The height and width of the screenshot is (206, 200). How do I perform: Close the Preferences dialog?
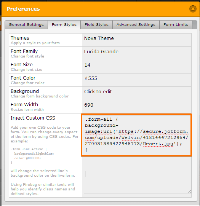[x=193, y=9]
